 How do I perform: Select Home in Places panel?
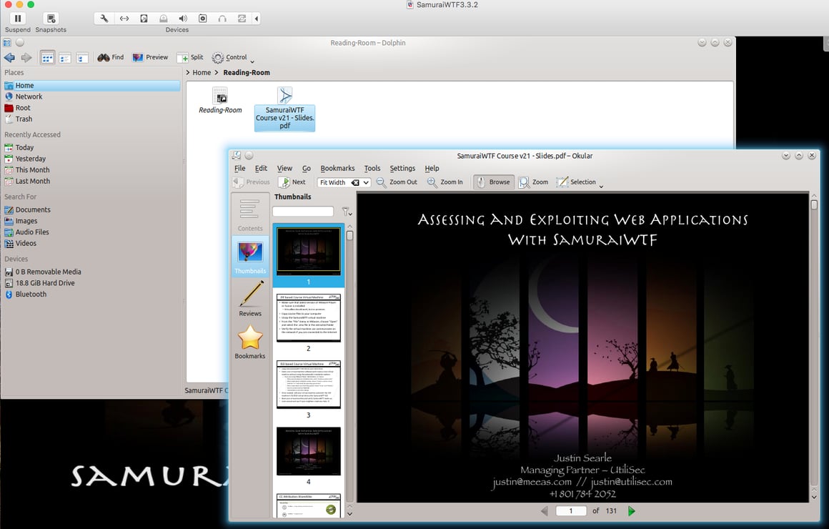tap(91, 85)
